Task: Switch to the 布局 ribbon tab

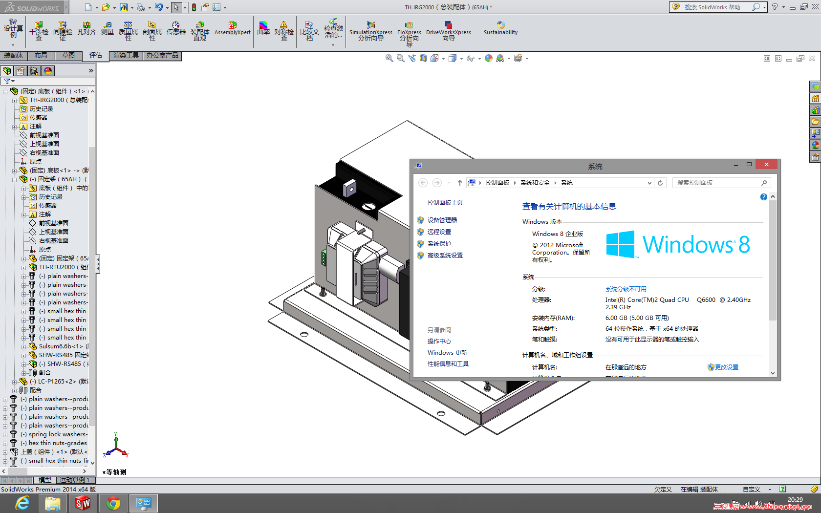Action: tap(41, 56)
